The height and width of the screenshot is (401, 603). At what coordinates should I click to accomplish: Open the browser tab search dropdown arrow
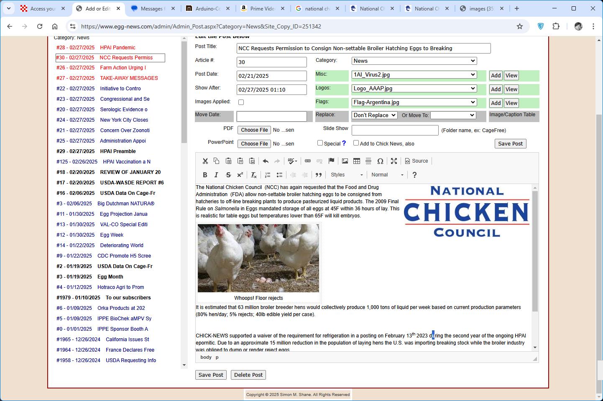click(8, 8)
